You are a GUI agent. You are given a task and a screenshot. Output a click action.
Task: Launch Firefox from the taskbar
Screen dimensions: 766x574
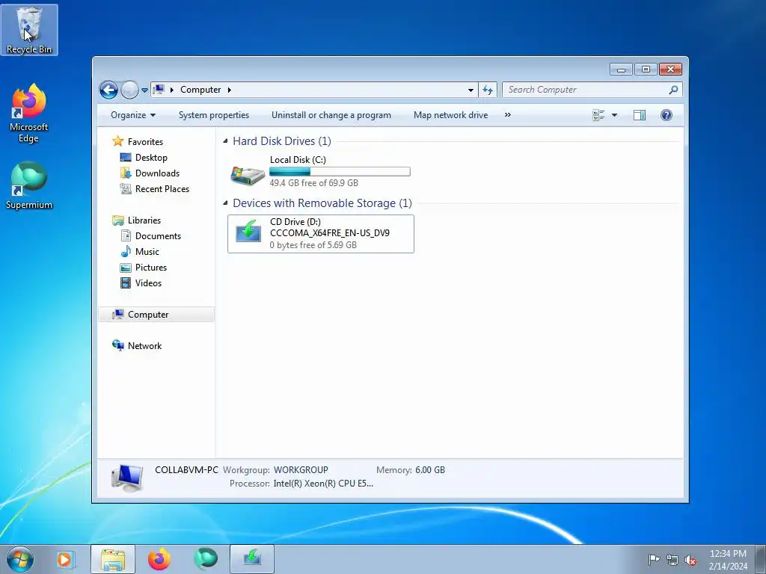(x=159, y=559)
